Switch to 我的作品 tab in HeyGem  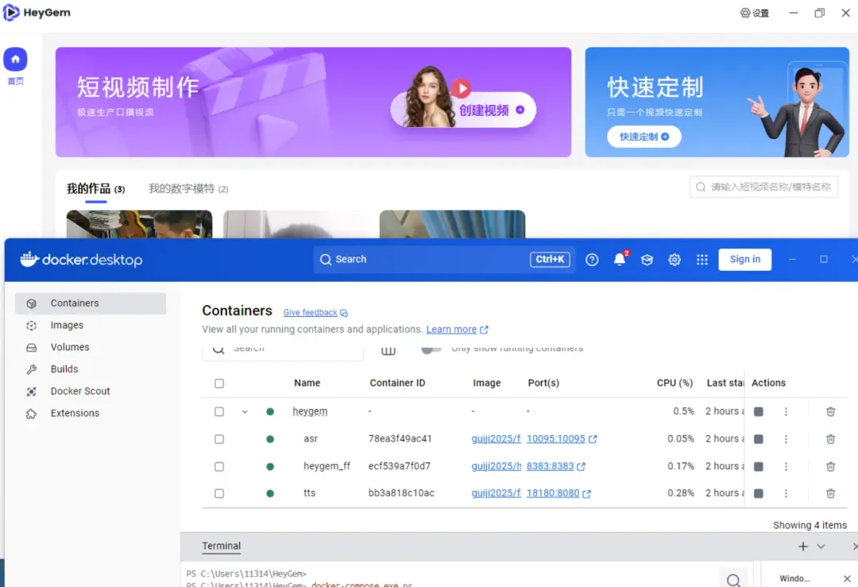pos(96,189)
